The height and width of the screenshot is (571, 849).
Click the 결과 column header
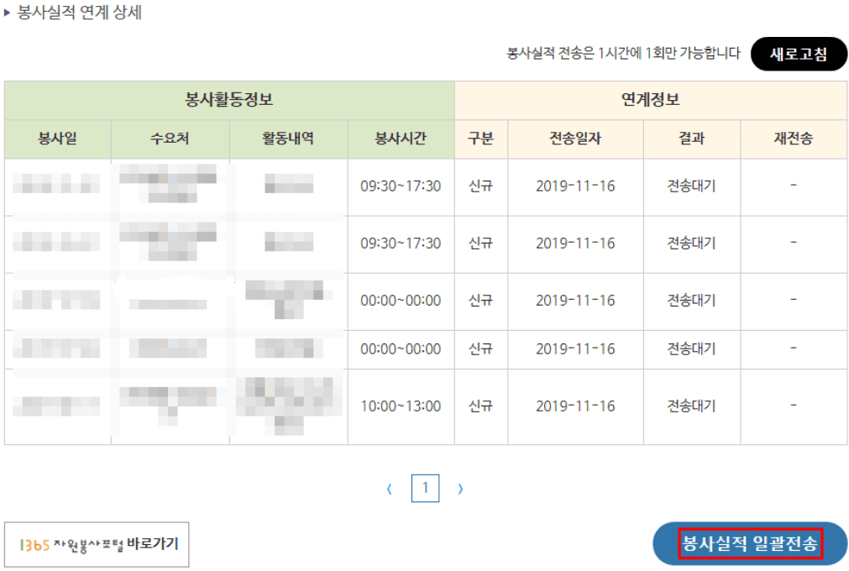tap(690, 139)
